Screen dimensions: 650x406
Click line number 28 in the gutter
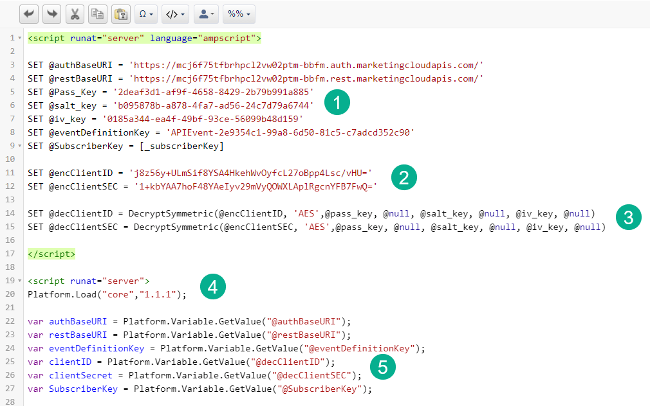tap(12, 402)
